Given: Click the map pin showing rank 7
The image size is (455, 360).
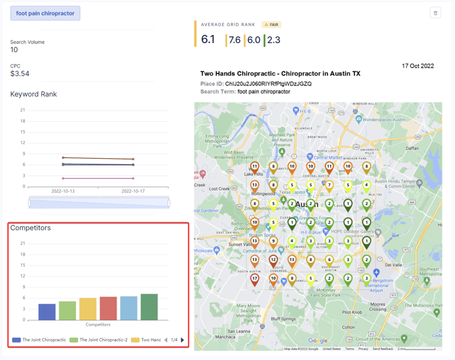Looking at the screenshot, I should pyautogui.click(x=329, y=186).
